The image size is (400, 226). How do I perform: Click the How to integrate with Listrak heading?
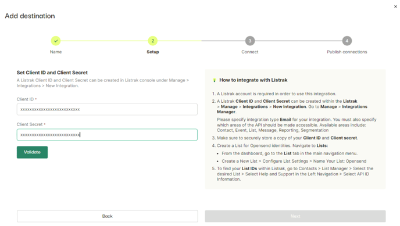tap(253, 80)
